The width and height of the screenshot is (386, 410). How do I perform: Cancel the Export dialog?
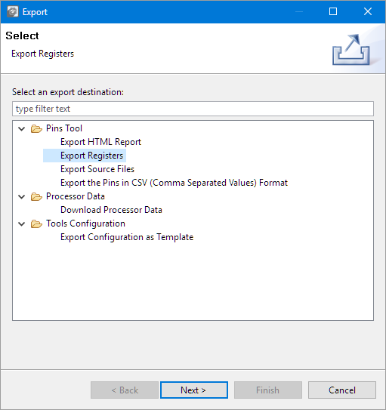[x=342, y=390]
